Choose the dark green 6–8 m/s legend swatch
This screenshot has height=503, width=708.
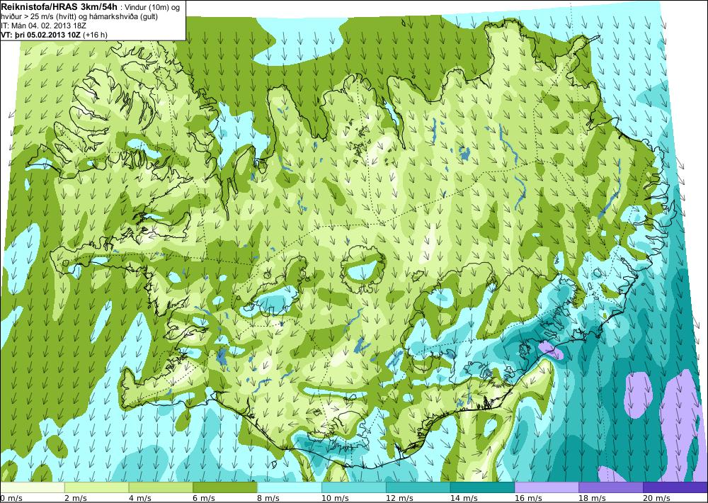tap(225, 487)
